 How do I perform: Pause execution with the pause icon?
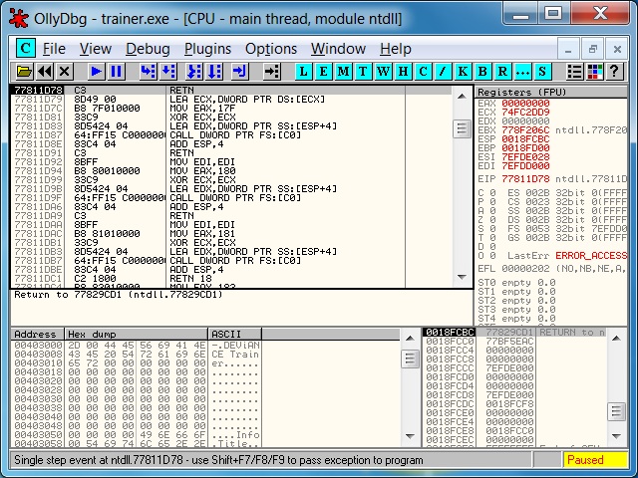[x=117, y=71]
